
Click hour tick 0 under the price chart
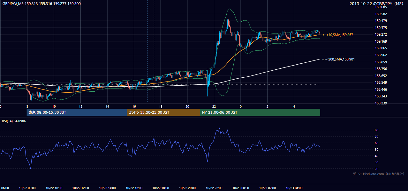pos(240,106)
